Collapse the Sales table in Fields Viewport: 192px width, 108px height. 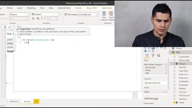click(170, 52)
